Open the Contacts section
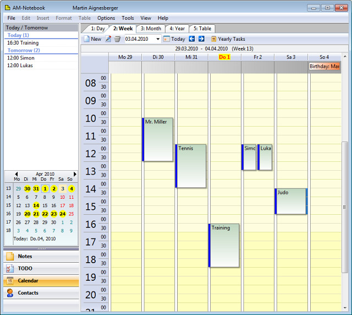 click(41, 293)
